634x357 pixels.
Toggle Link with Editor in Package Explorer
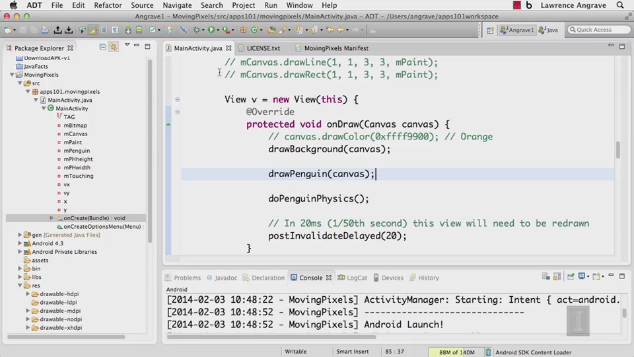point(114,48)
